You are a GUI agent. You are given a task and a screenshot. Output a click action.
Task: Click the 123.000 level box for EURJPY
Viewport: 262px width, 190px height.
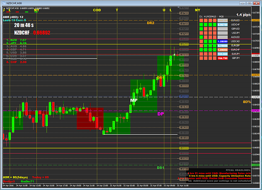coord(223,54)
